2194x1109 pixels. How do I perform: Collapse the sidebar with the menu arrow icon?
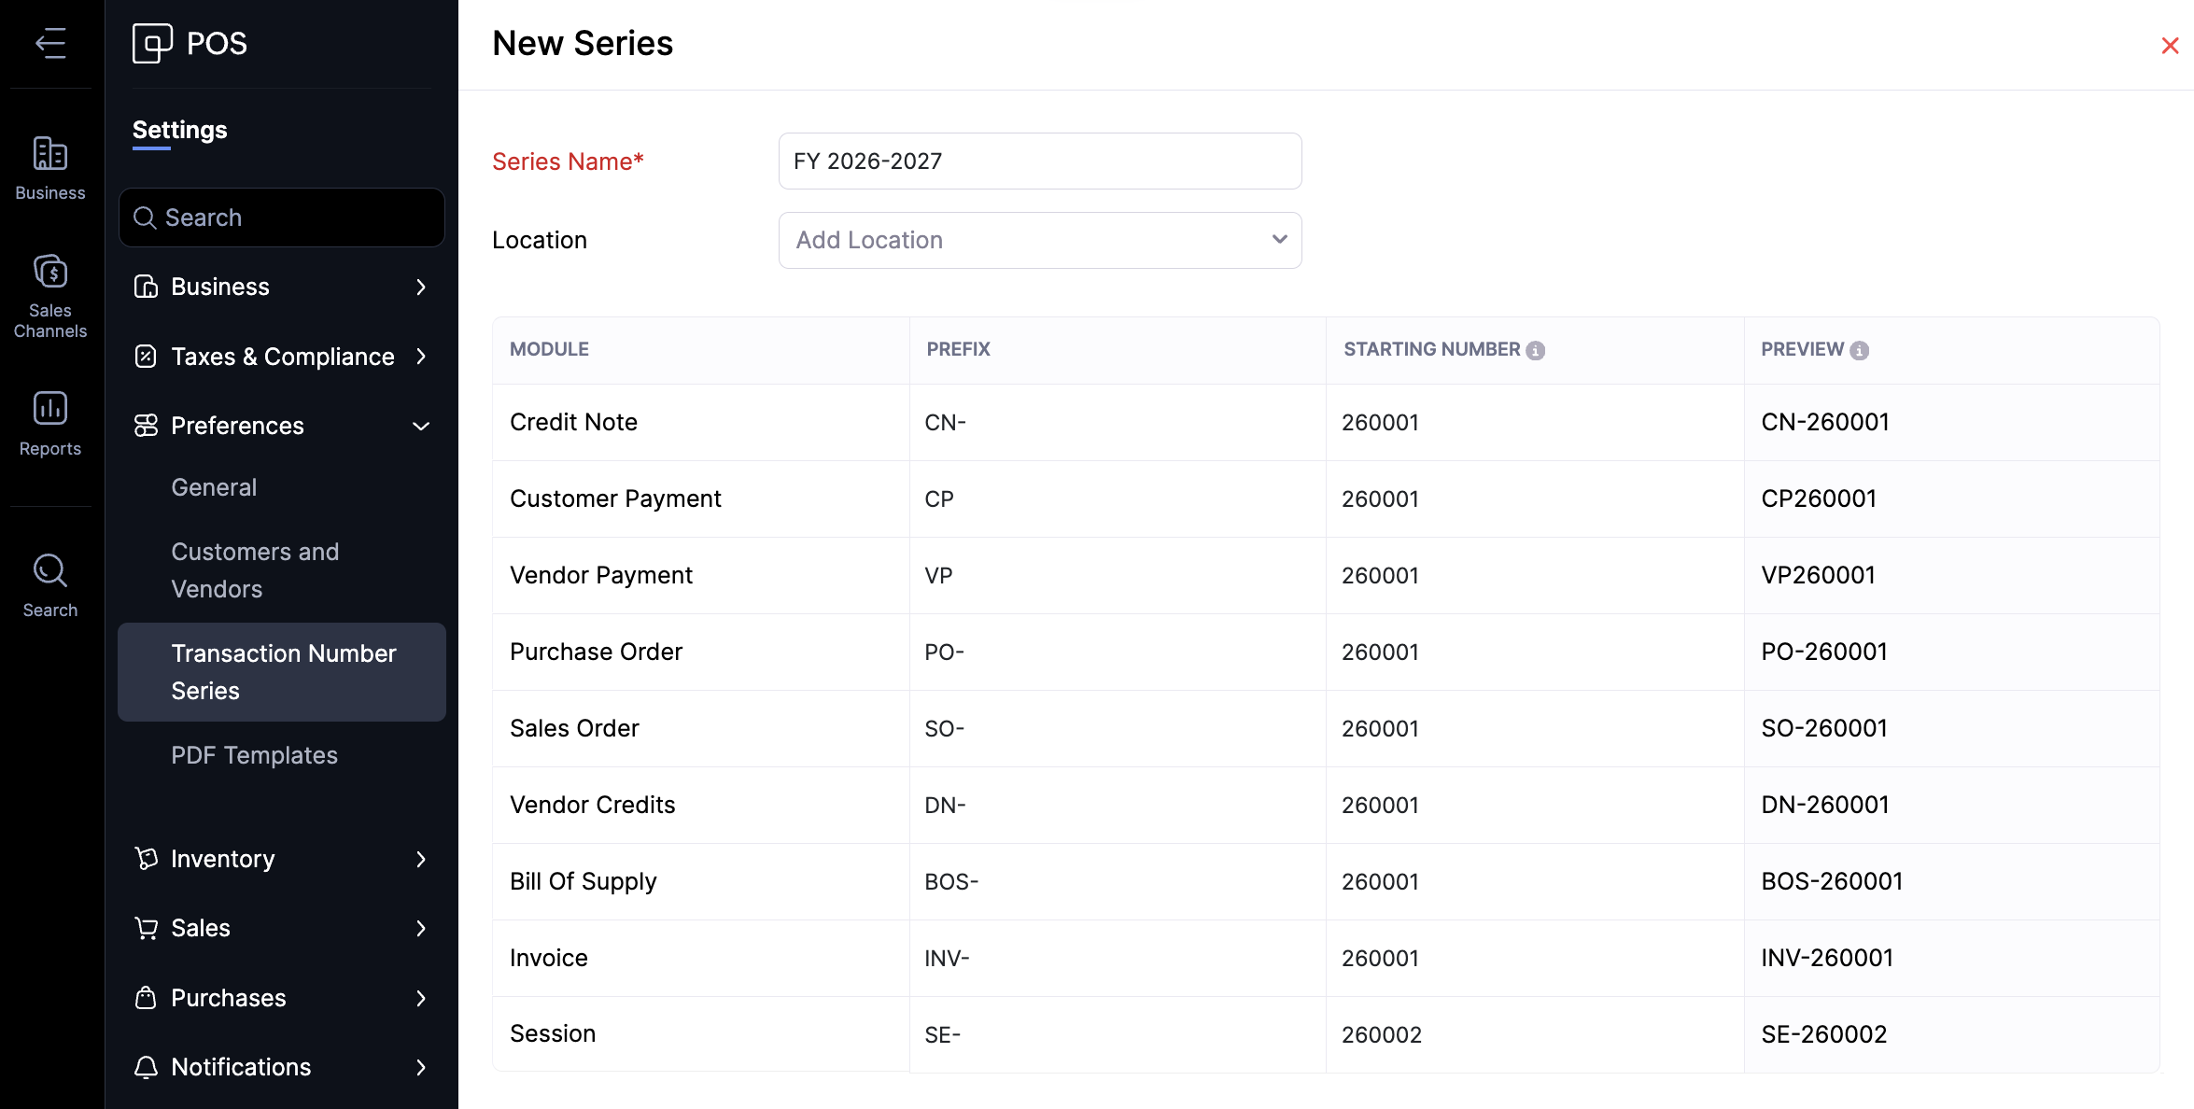pyautogui.click(x=50, y=43)
